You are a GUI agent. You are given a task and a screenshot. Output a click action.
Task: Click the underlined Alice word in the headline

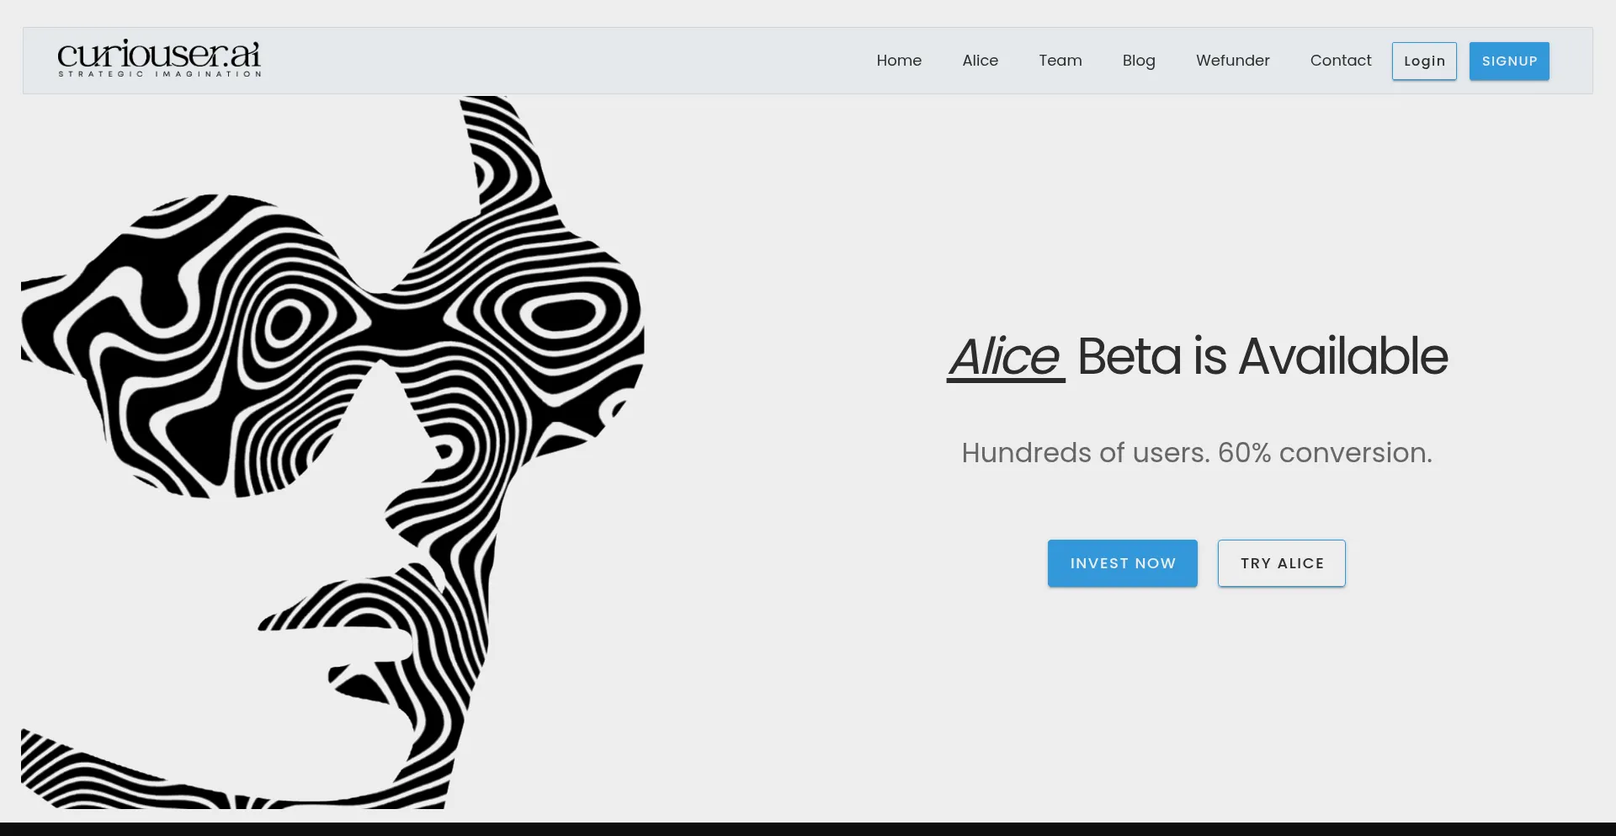click(x=1005, y=357)
